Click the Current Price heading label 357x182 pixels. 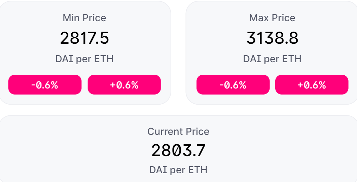click(x=178, y=132)
